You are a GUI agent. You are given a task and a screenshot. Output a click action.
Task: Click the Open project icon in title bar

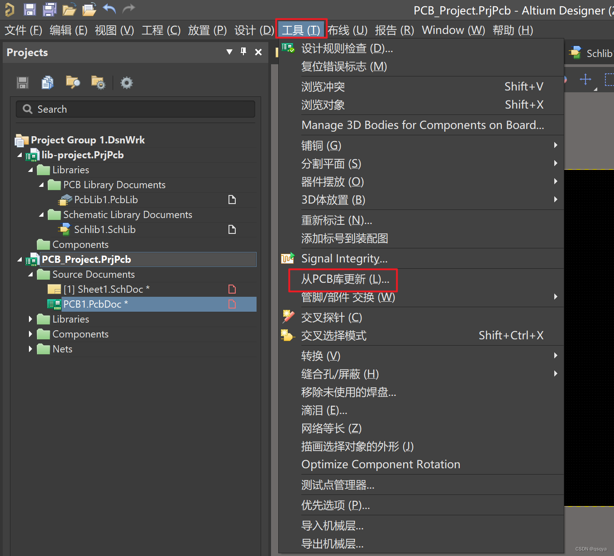click(90, 9)
